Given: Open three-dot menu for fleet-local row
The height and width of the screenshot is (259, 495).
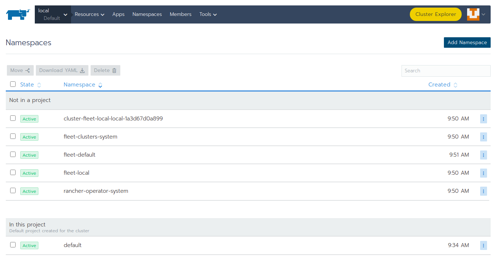Looking at the screenshot, I should click(x=483, y=173).
